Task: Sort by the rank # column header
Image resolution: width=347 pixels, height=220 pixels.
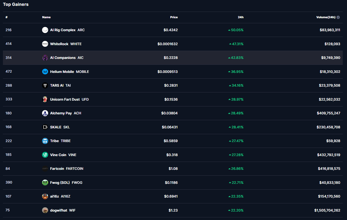Action: coord(6,17)
